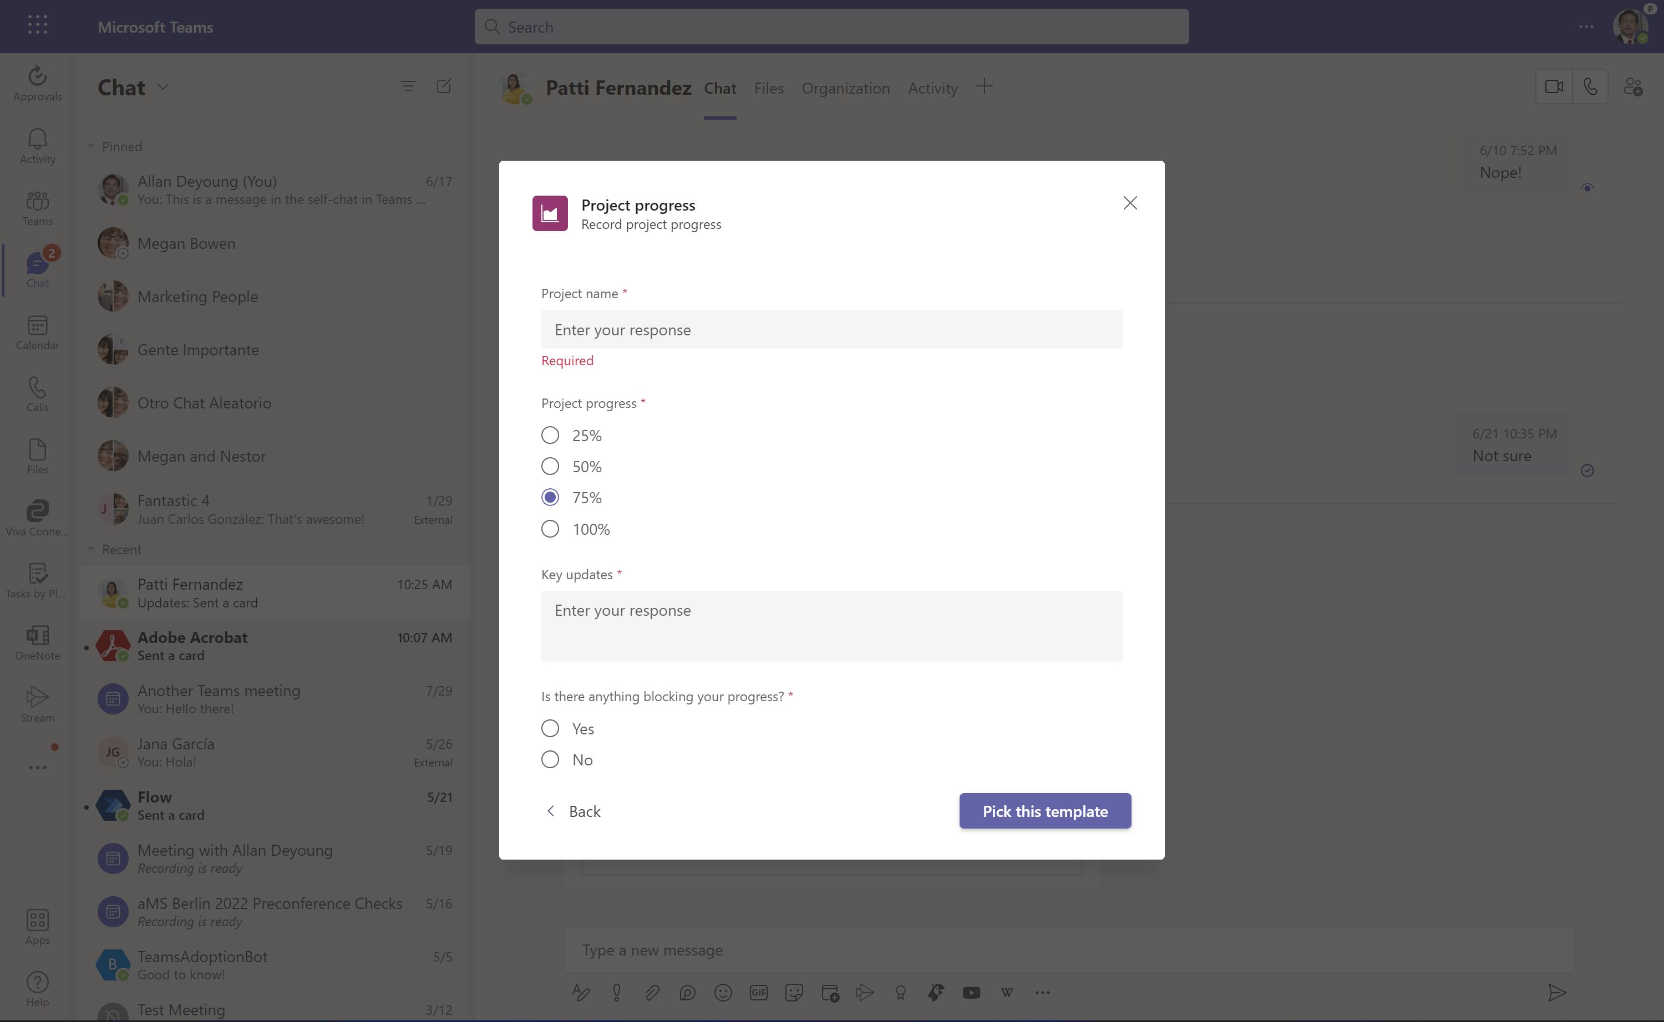Switch to the Organization tab
The width and height of the screenshot is (1664, 1022).
(x=845, y=88)
